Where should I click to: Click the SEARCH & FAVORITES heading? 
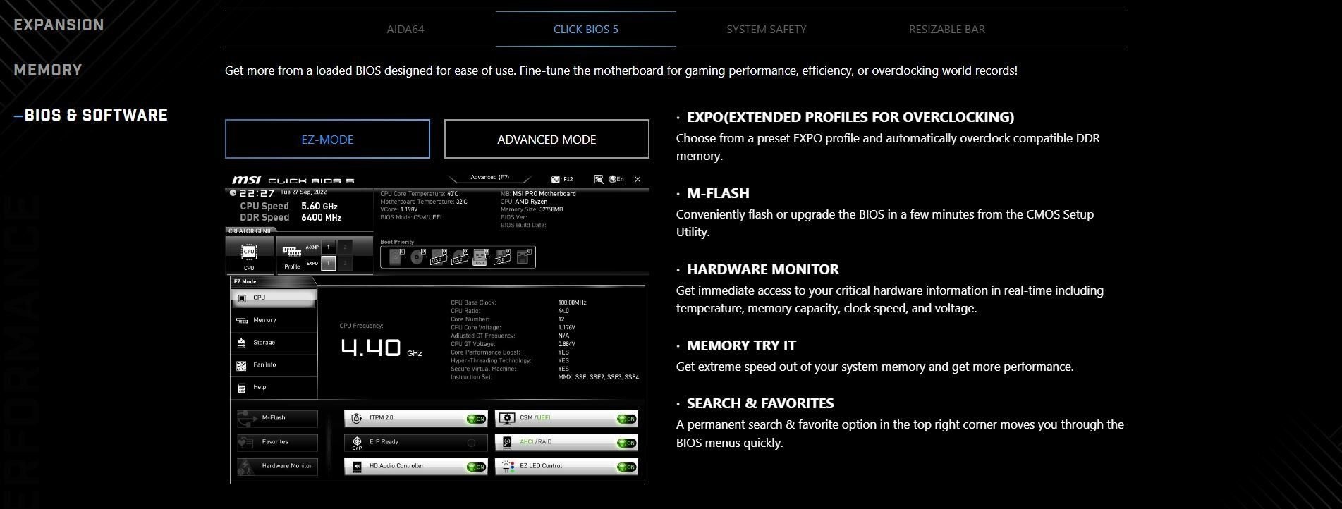click(760, 403)
